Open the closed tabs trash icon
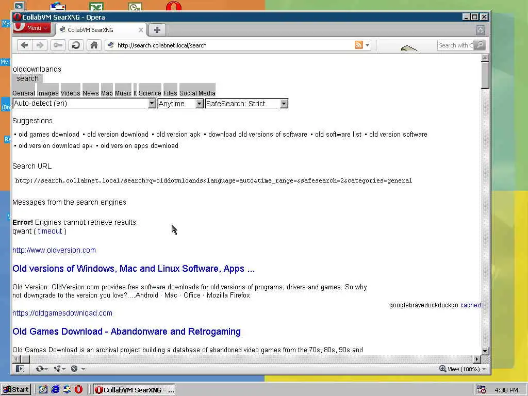Image resolution: width=528 pixels, height=396 pixels. pyautogui.click(x=481, y=30)
